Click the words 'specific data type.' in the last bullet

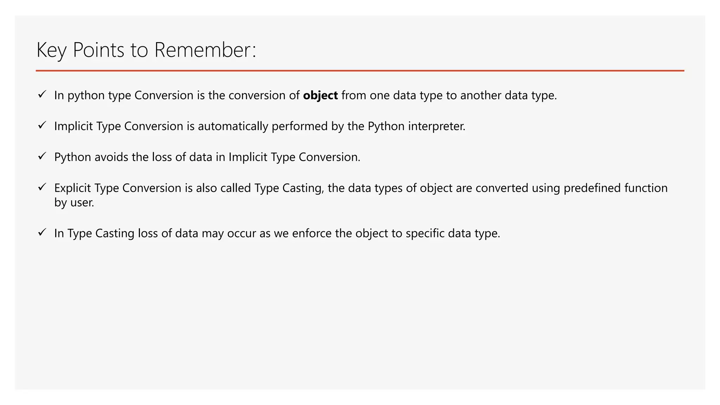(453, 233)
